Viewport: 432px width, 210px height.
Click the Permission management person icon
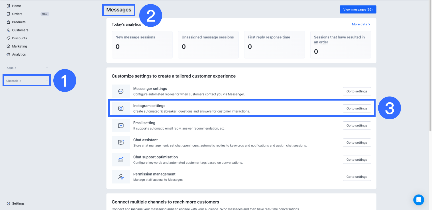point(121,177)
